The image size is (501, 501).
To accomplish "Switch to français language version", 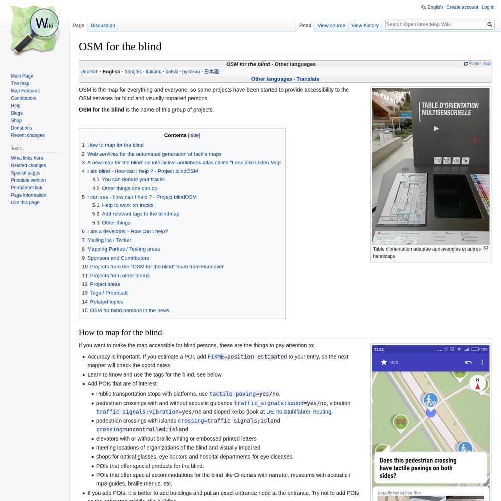I will (133, 72).
